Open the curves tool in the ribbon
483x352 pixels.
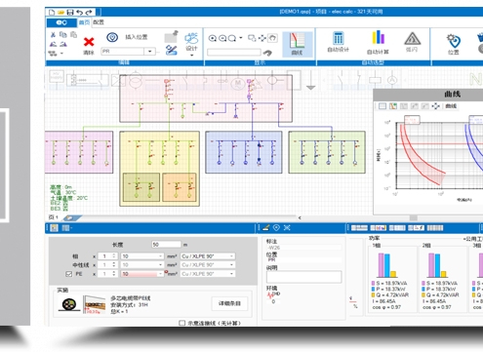click(298, 44)
